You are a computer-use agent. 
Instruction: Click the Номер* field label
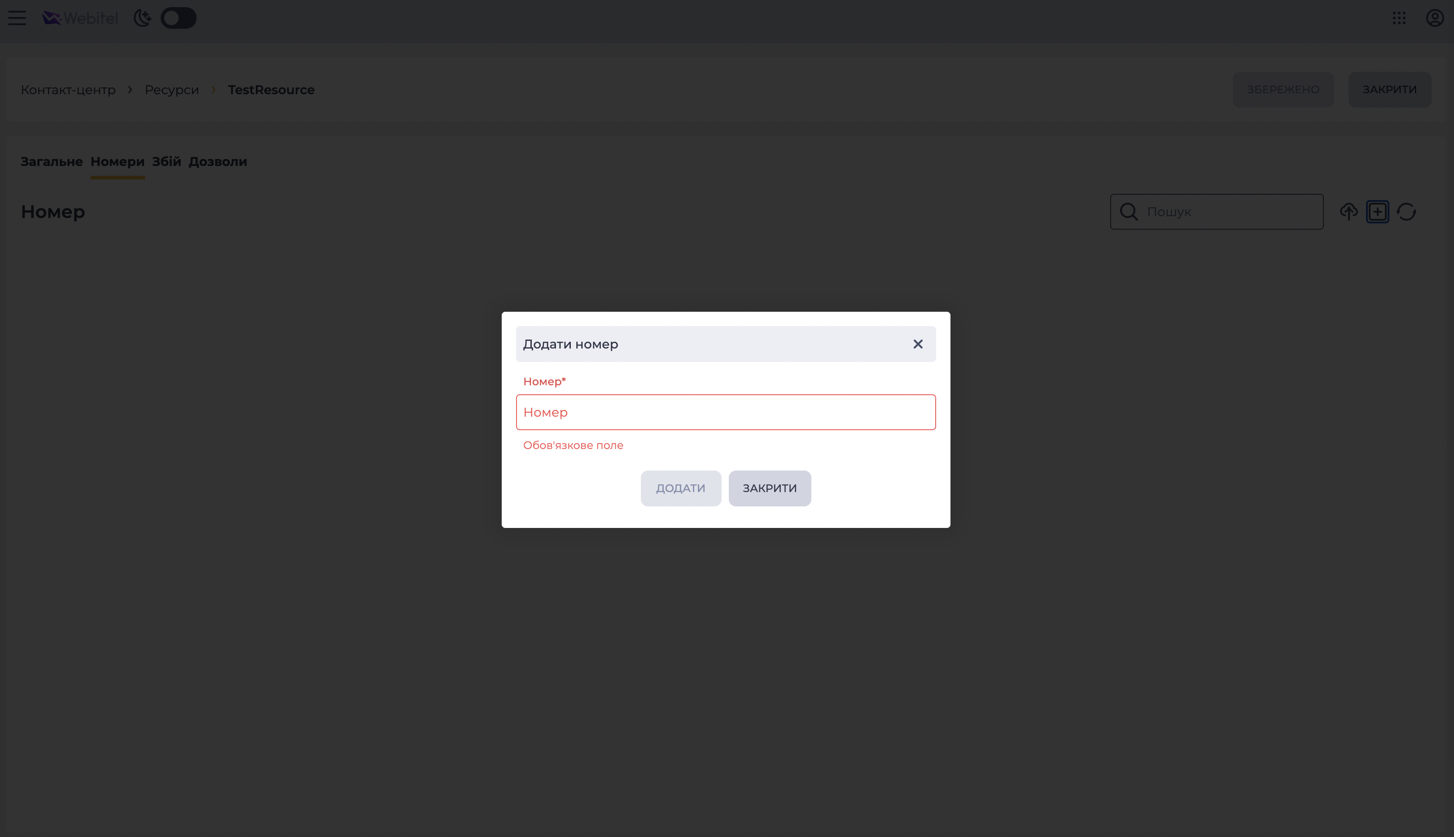(x=544, y=381)
